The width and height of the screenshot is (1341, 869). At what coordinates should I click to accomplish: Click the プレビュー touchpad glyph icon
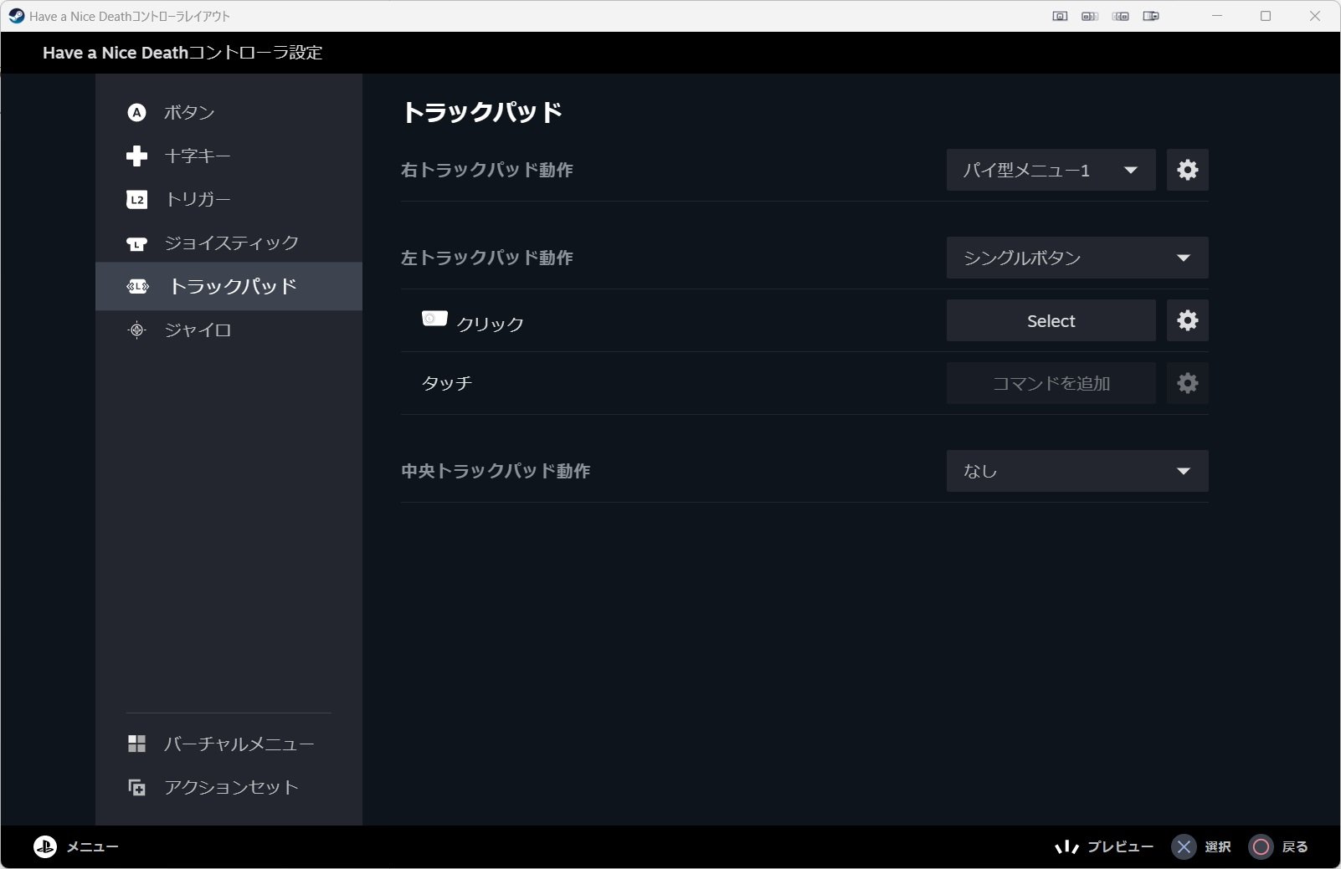[x=1066, y=847]
